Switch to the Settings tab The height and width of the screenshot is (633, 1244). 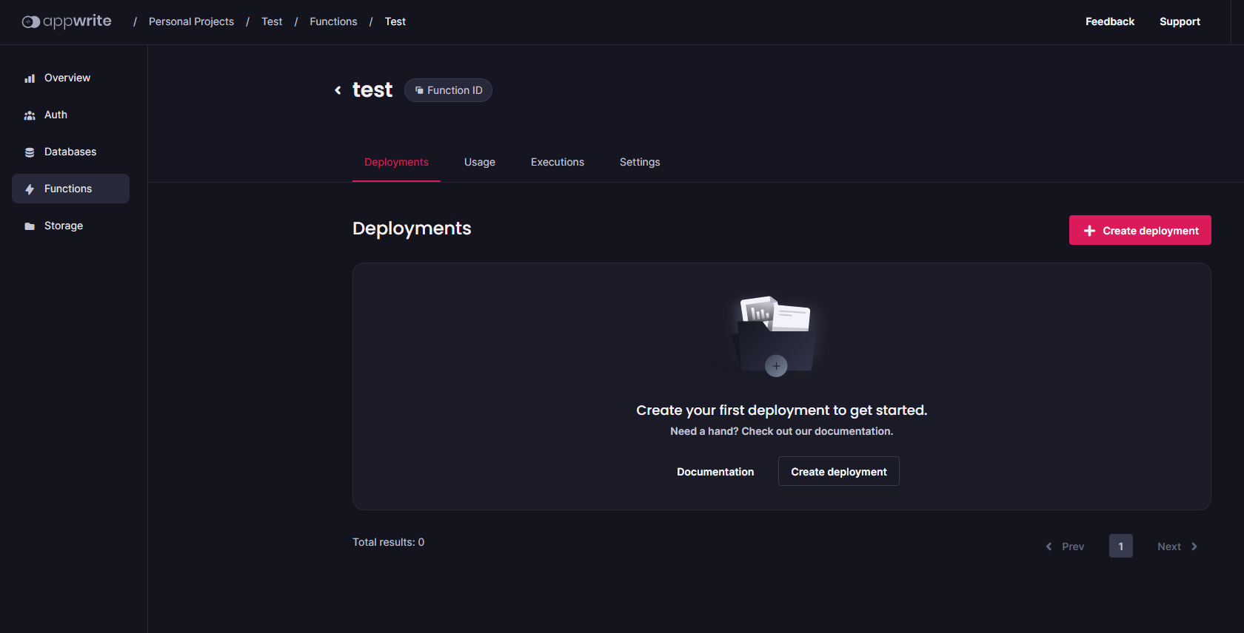tap(640, 162)
